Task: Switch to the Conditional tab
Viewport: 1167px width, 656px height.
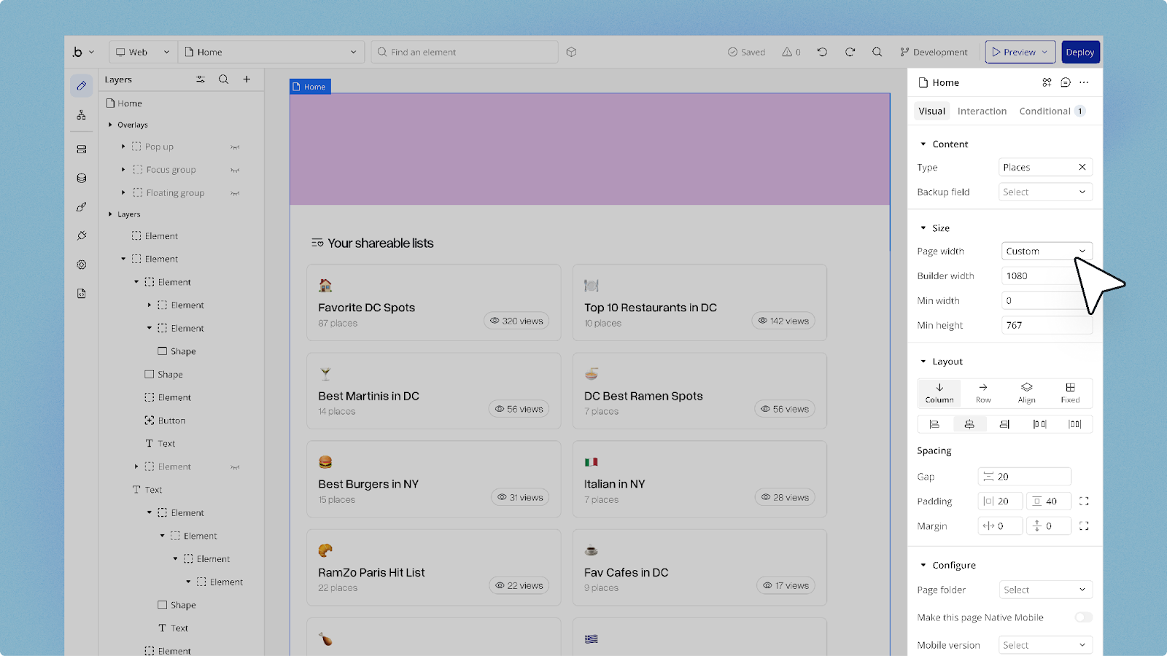Action: pyautogui.click(x=1044, y=111)
